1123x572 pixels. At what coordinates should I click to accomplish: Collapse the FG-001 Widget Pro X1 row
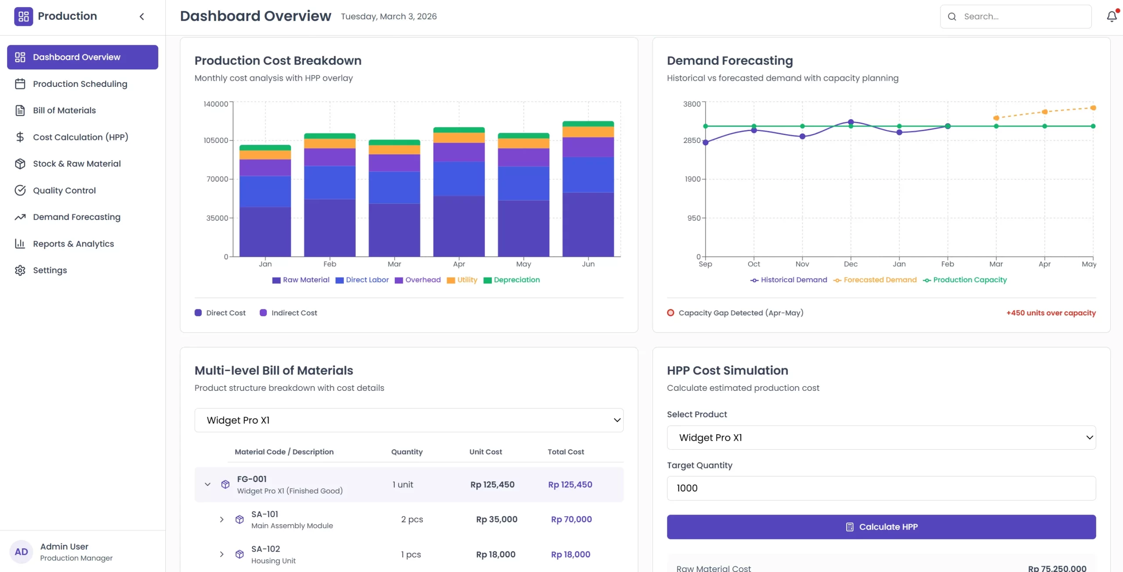coord(207,484)
